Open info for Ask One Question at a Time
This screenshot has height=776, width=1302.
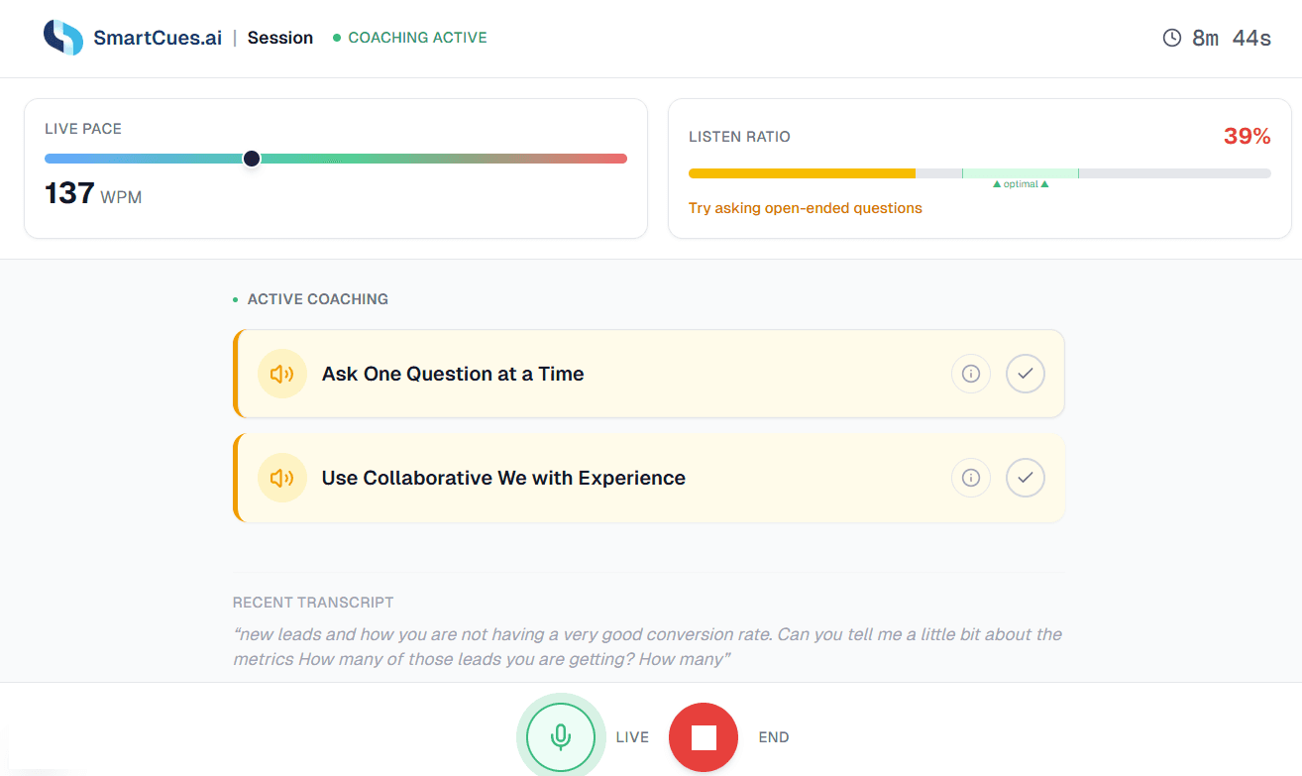point(970,374)
